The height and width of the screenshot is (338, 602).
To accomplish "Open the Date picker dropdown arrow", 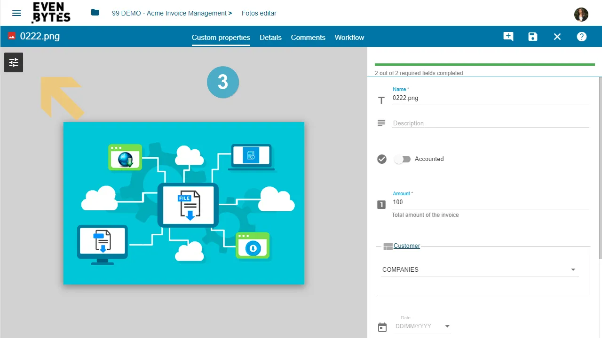I will point(447,326).
